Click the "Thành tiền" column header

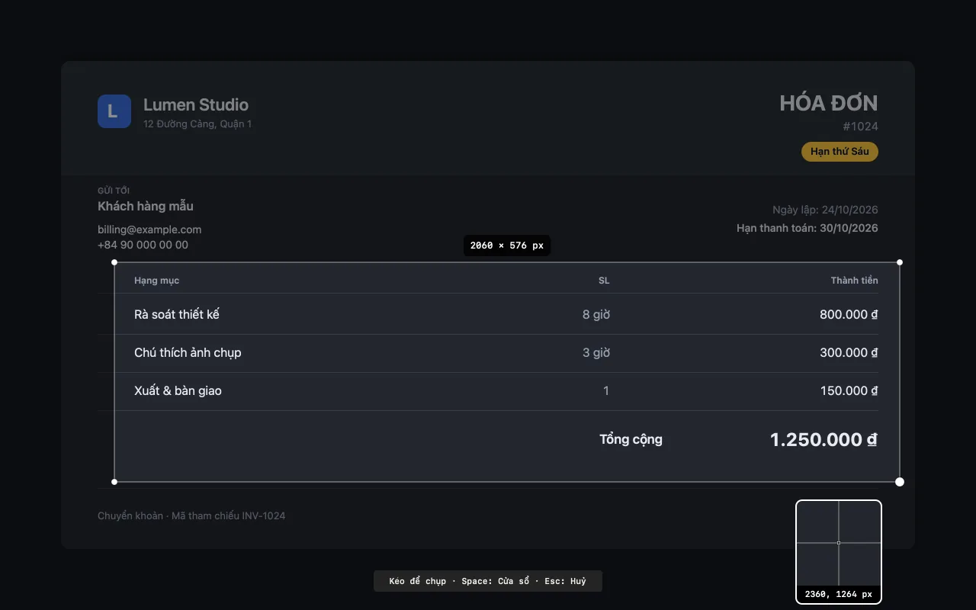coord(855,281)
